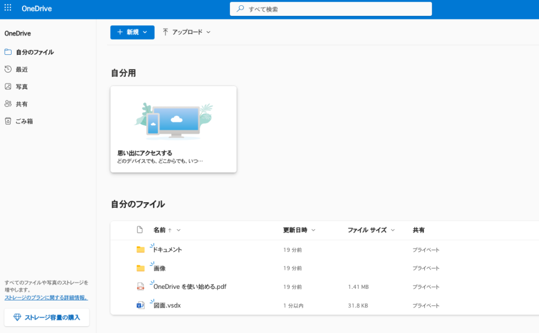Screen dimensions: 539x333
Task: Open the アップロード dropdown menu
Action: pyautogui.click(x=186, y=32)
